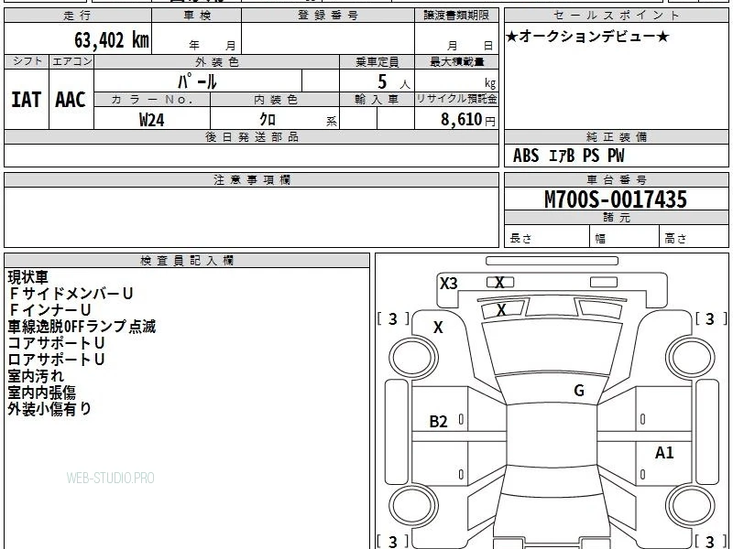Click the 内装色 header cell
The width and height of the screenshot is (733, 549).
pos(276,100)
